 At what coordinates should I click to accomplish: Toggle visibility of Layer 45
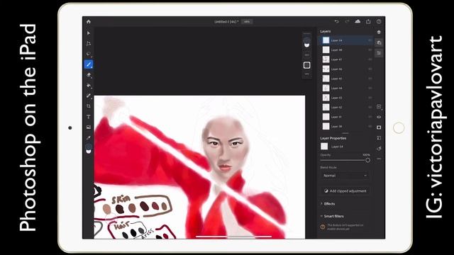(x=370, y=79)
